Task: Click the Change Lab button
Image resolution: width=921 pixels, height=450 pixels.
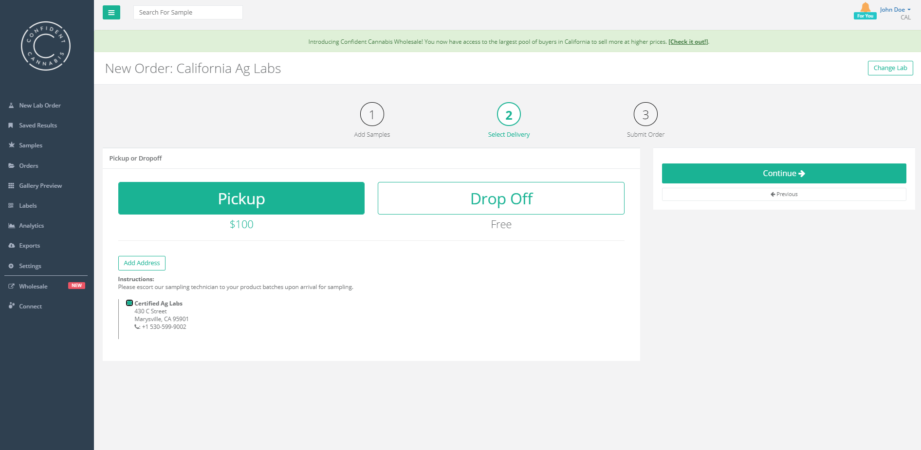Action: (890, 68)
